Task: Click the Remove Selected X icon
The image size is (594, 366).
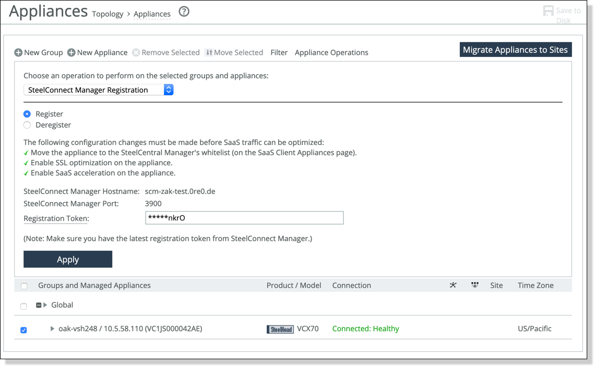Action: click(x=136, y=53)
